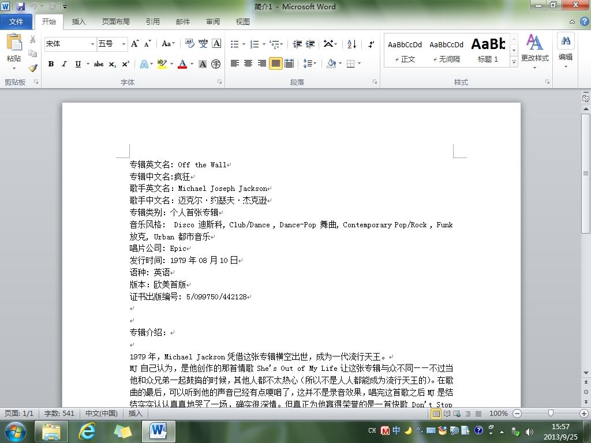Image resolution: width=591 pixels, height=443 pixels.
Task: Click the Enclose Characters icon
Action: pyautogui.click(x=216, y=64)
